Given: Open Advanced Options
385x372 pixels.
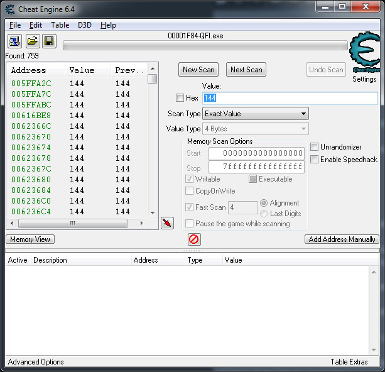Looking at the screenshot, I should 36,362.
